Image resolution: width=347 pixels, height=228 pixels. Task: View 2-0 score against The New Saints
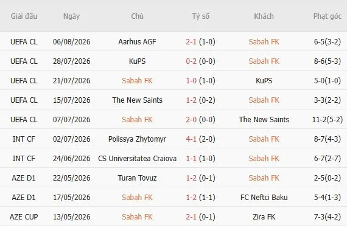pyautogui.click(x=191, y=120)
